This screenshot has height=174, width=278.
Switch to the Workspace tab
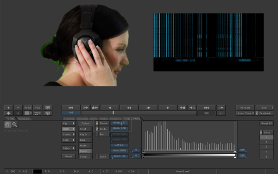click(x=24, y=119)
